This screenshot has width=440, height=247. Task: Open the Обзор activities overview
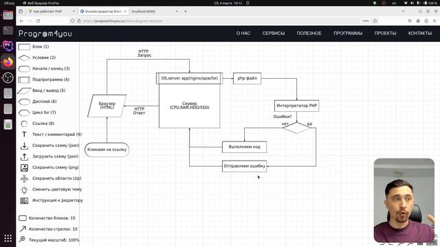coord(9,3)
